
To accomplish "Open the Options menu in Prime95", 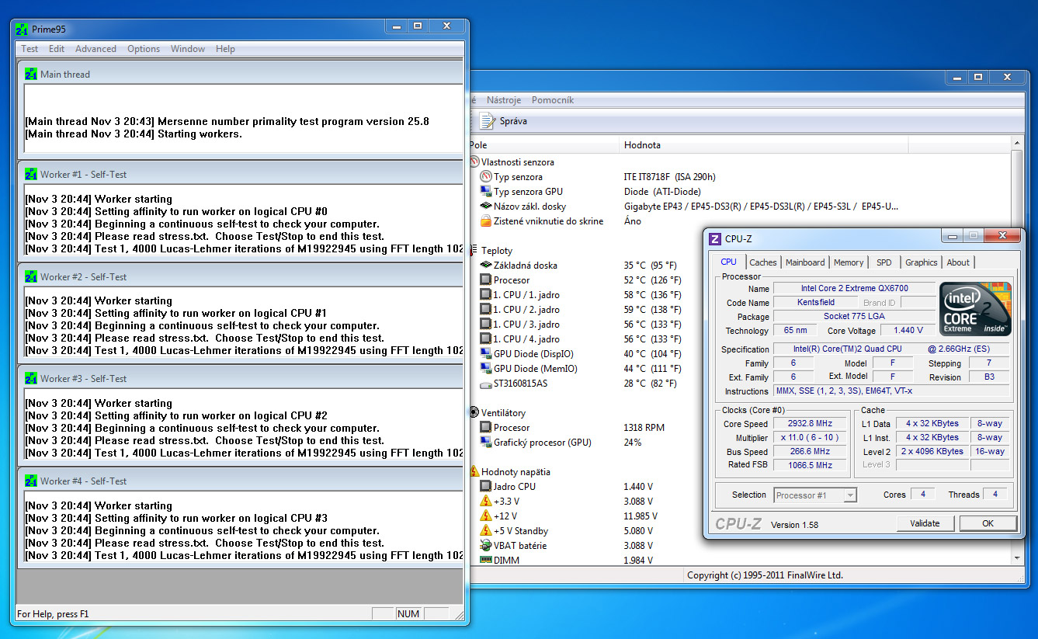I will [x=144, y=49].
